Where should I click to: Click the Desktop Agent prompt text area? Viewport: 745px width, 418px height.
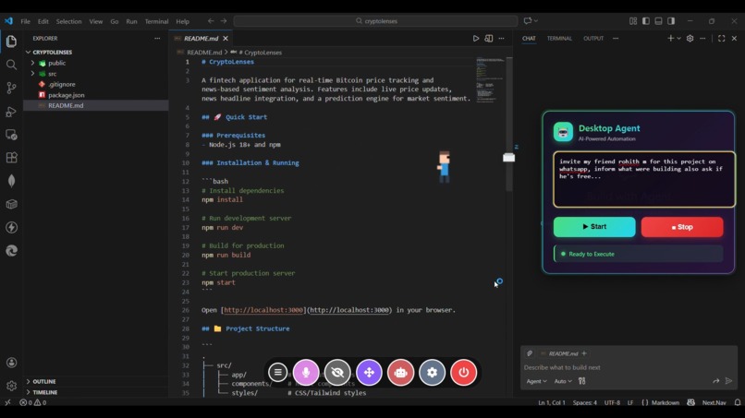pos(644,179)
